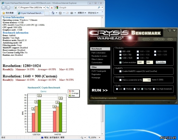Click the Print icon in IE toolbar
This screenshot has width=178, height=140.
72,13
